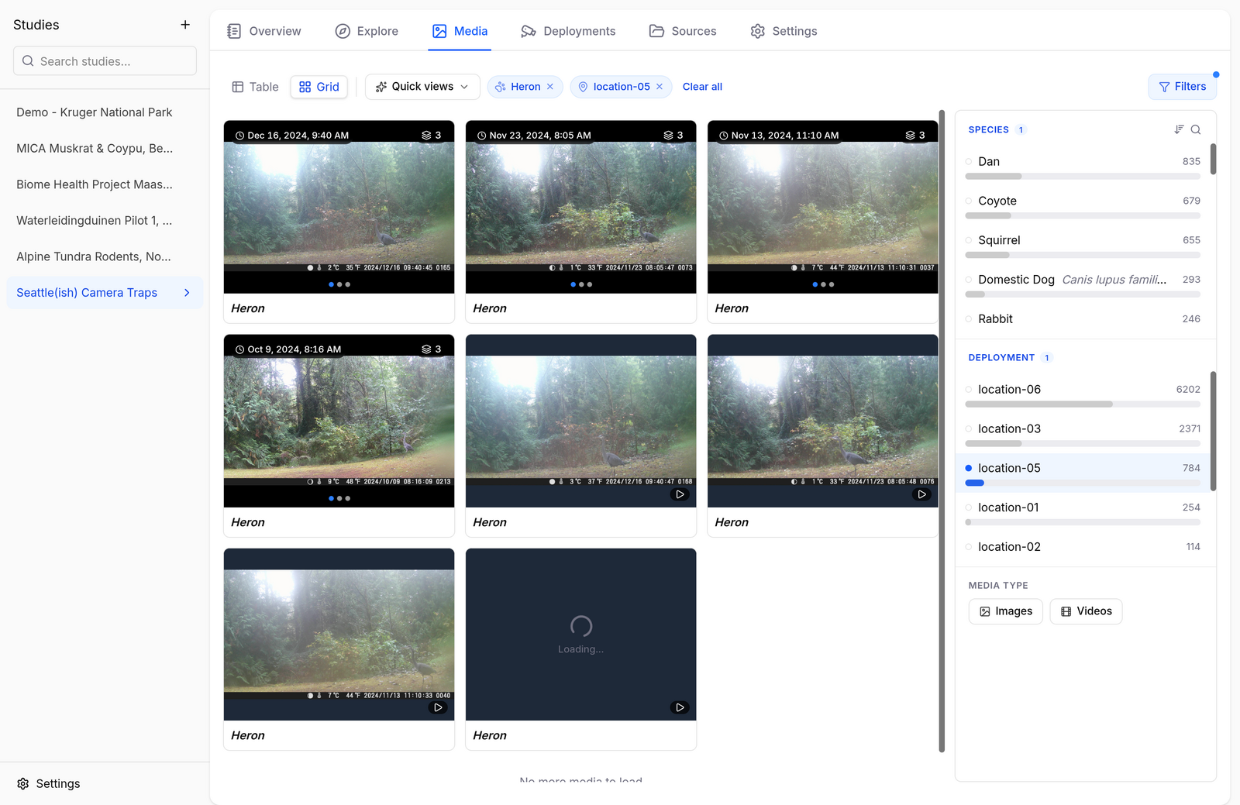Play video stamped 2024/12/16 09:40:47
Viewport: 1240px width, 805px height.
coord(680,494)
